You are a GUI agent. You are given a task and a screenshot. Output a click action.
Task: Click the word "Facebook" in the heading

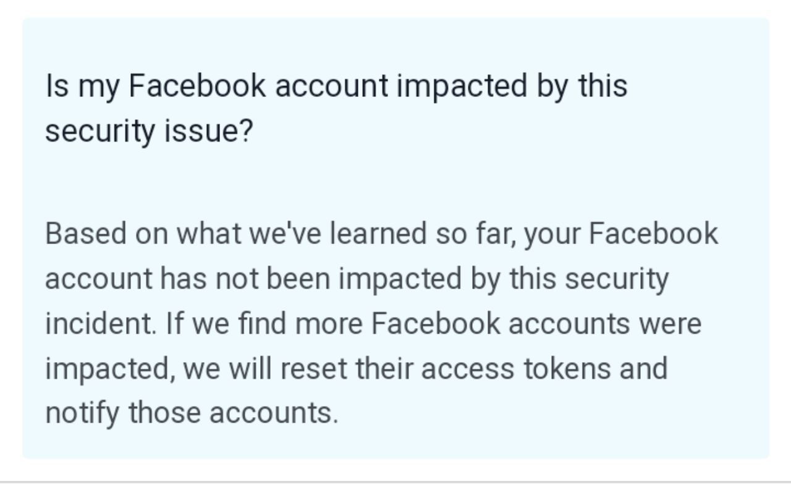click(197, 86)
